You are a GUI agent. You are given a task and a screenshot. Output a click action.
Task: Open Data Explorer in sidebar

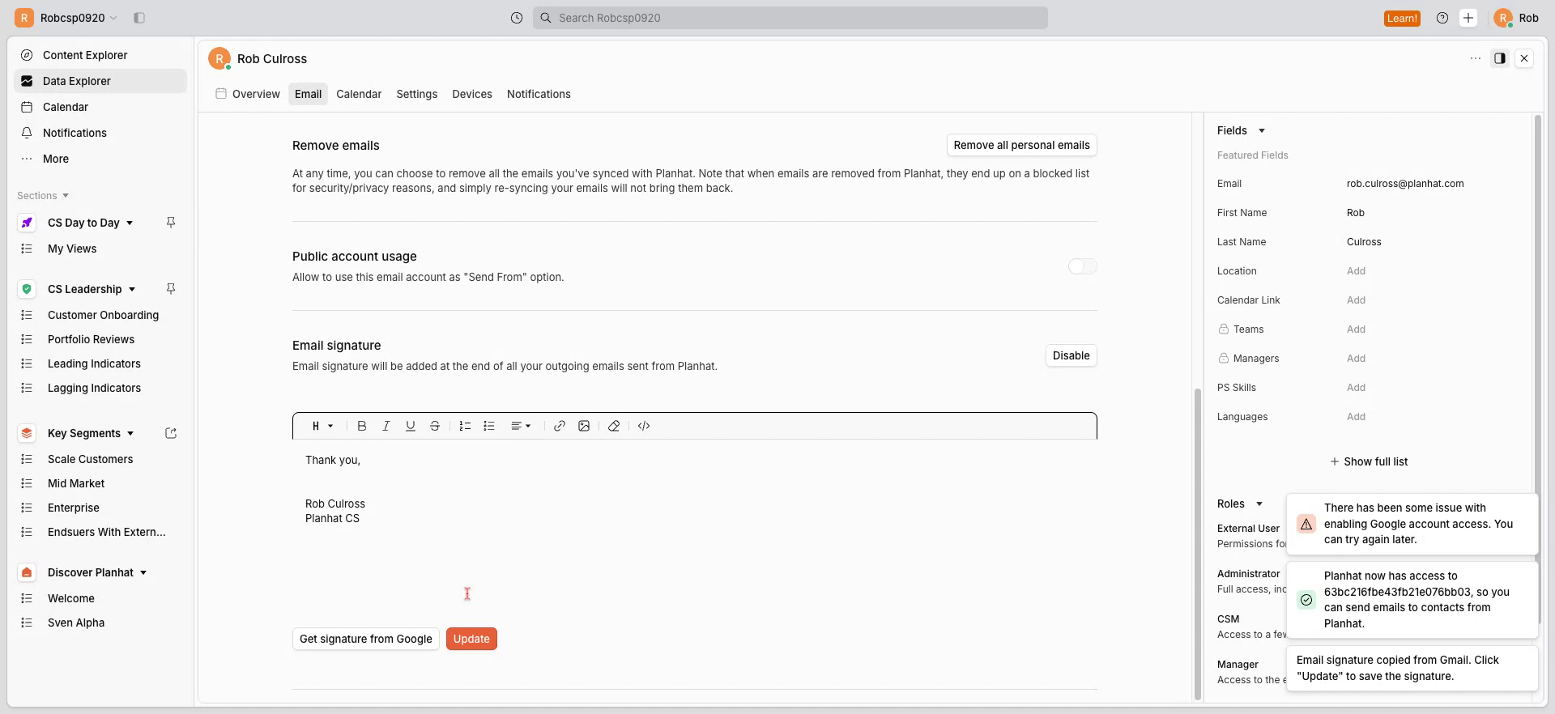[x=100, y=81]
